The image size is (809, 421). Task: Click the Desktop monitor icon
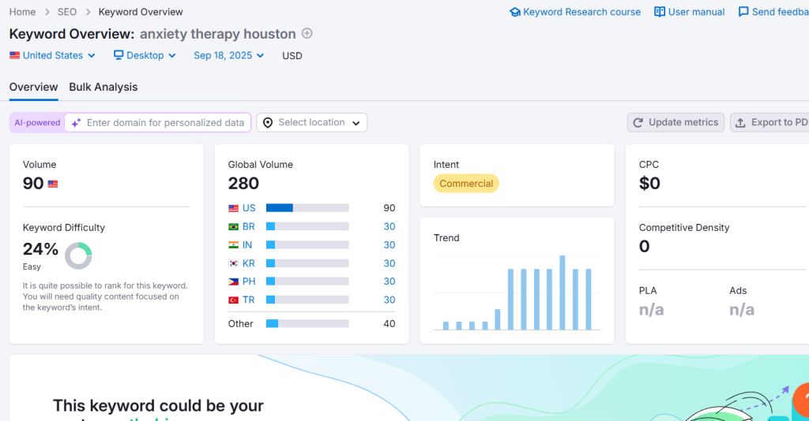tap(119, 55)
